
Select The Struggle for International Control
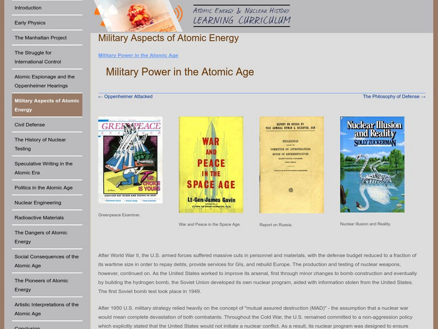coord(47,57)
